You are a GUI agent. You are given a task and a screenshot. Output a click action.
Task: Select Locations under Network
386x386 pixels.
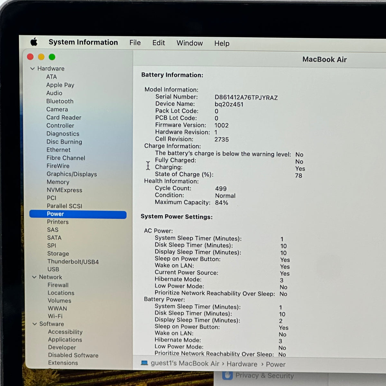pos(61,293)
